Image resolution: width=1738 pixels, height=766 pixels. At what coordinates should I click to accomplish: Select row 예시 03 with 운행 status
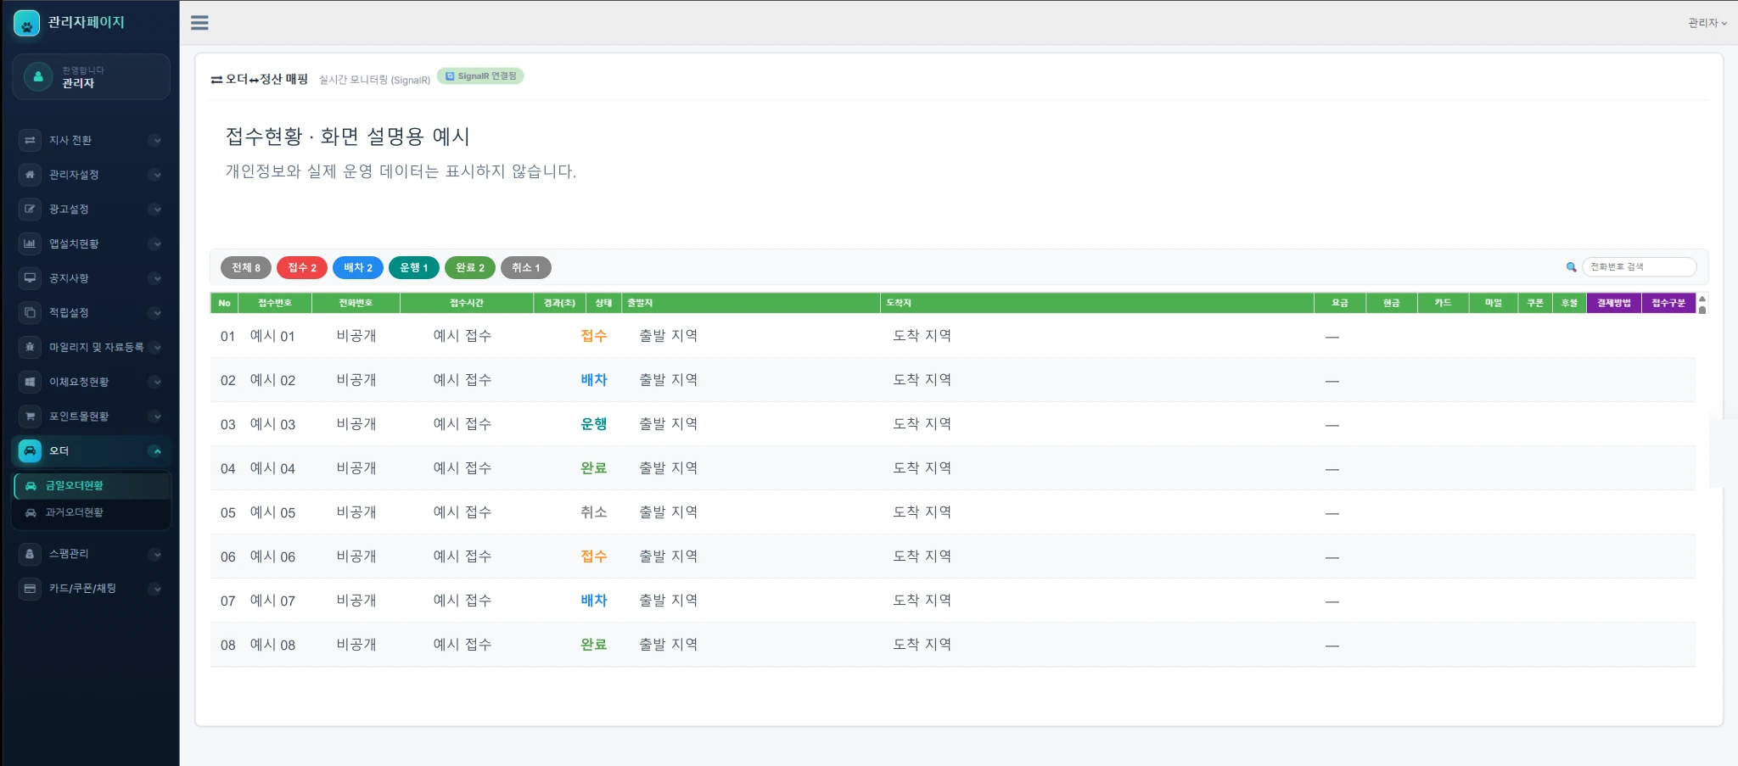[953, 424]
